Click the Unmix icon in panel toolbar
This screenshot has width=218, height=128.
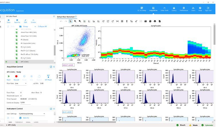(33, 21)
